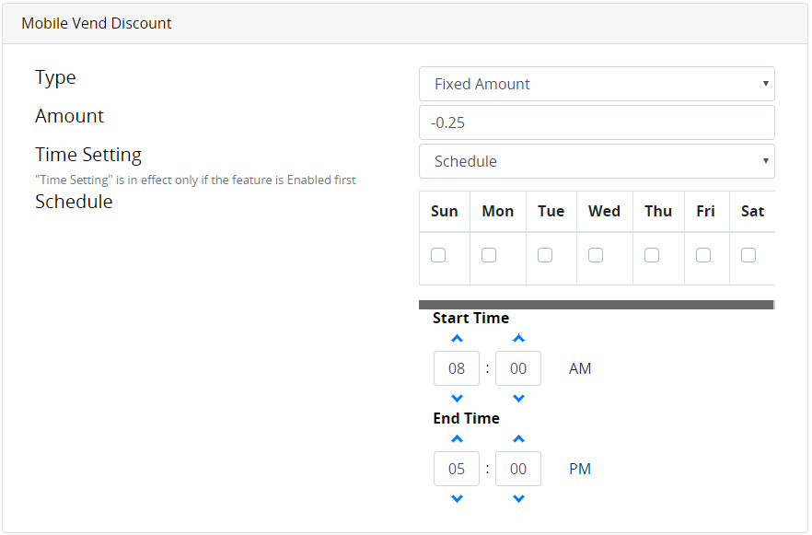
Task: Click the Start Time hour field 08
Action: [x=457, y=368]
